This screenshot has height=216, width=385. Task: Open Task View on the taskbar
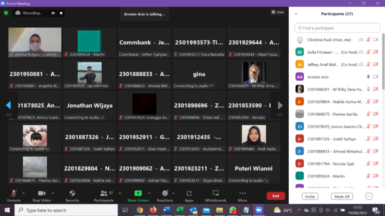click(x=125, y=210)
